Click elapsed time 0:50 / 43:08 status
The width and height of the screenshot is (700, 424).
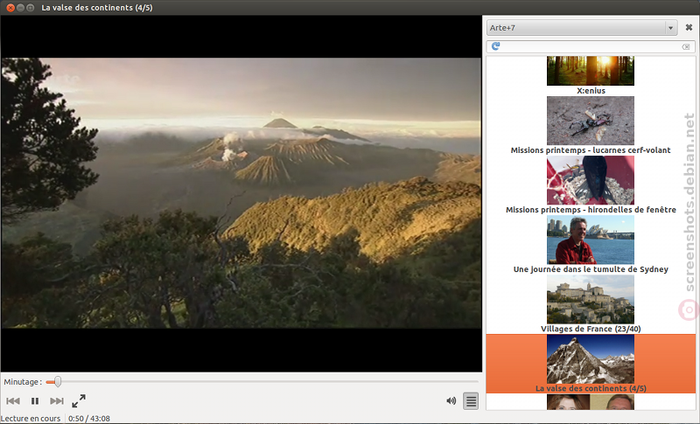pyautogui.click(x=89, y=419)
